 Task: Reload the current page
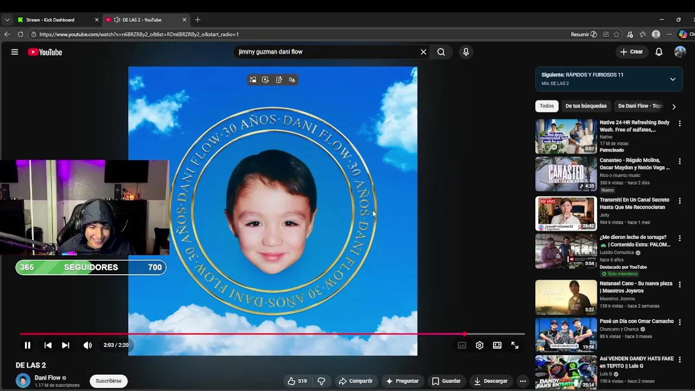21,34
